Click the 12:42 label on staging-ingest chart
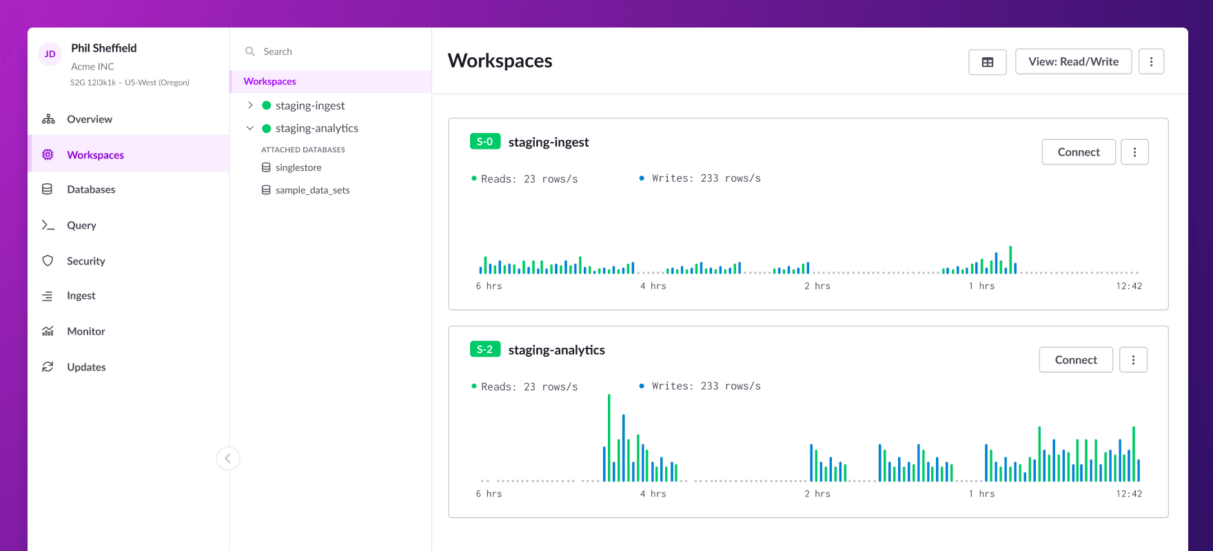The width and height of the screenshot is (1213, 551). pos(1129,286)
